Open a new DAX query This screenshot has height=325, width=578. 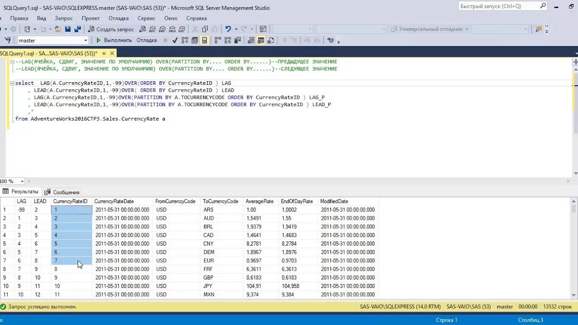[x=182, y=29]
